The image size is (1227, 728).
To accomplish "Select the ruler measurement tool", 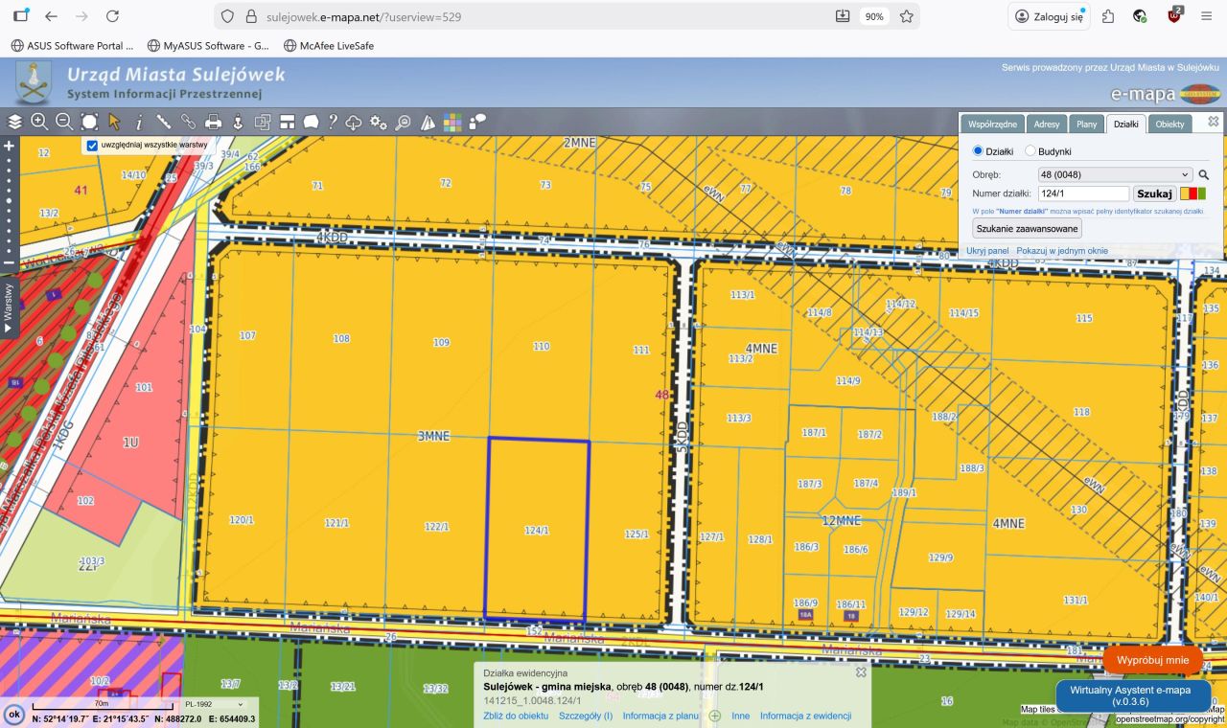I will tap(164, 122).
